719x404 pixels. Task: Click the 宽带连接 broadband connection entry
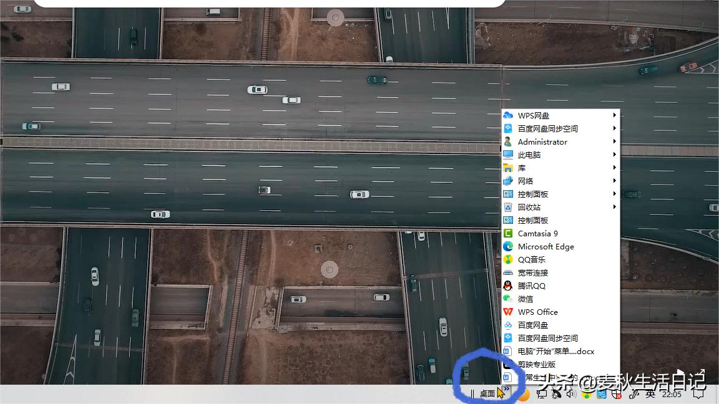(x=534, y=272)
